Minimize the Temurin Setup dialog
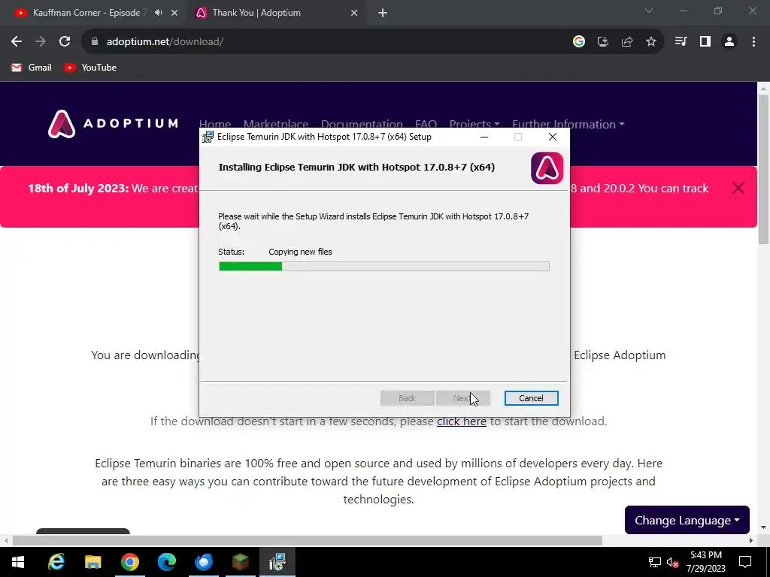Screen dimensions: 770x577 coord(484,137)
